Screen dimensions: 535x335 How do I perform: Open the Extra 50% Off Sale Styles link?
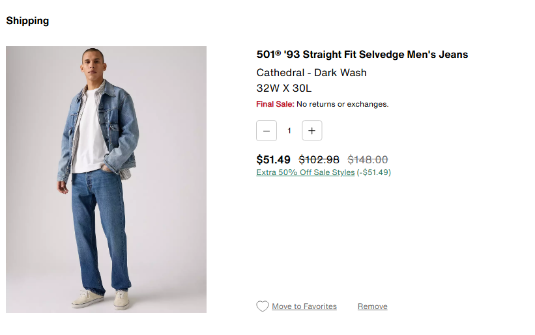306,172
